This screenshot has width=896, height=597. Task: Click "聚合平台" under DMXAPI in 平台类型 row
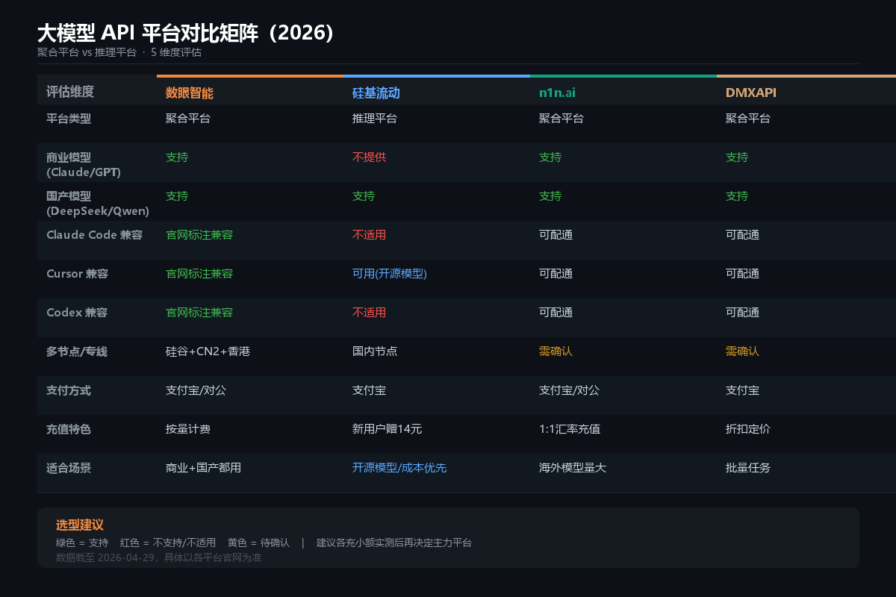pyautogui.click(x=748, y=118)
